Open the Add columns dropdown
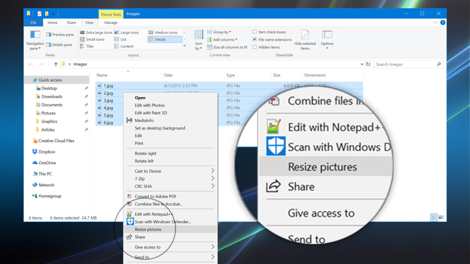The image size is (470, 264). pos(223,39)
